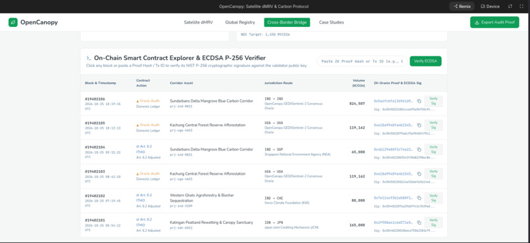Open the Device preview option
This screenshot has height=243, width=530.
point(490,7)
